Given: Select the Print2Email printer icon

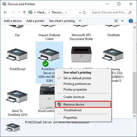Looking at the screenshot, I should tap(17, 54).
